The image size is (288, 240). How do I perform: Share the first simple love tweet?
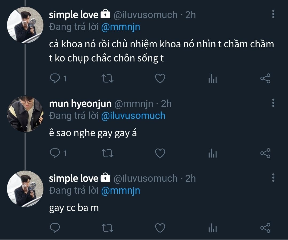click(x=265, y=78)
